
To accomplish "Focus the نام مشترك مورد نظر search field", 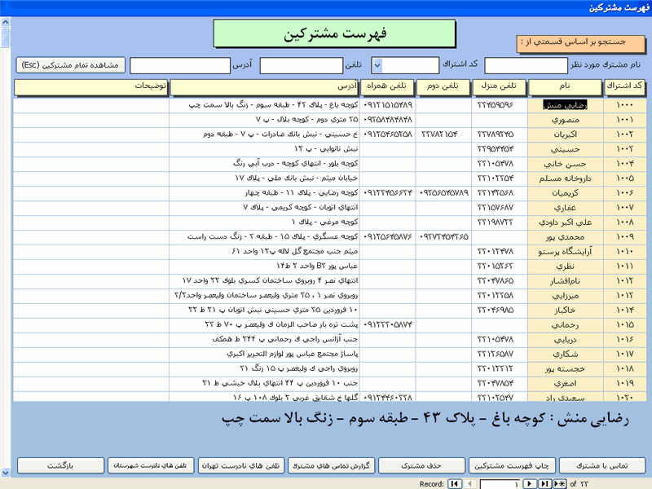I will coord(526,65).
